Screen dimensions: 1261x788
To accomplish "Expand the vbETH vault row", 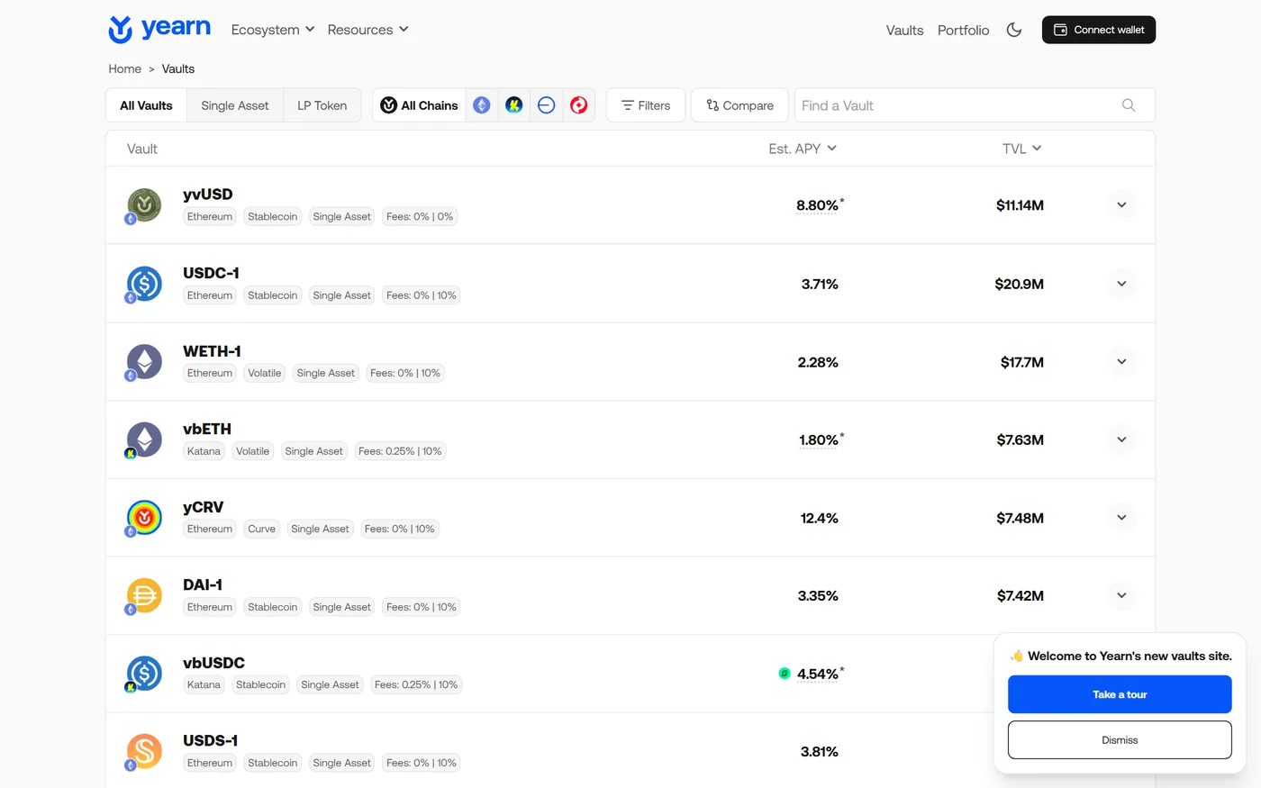I will [1121, 439].
